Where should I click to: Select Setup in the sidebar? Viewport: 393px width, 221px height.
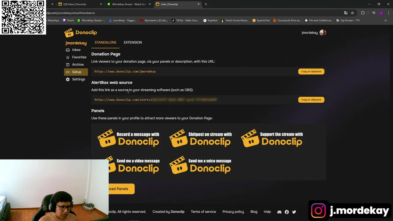click(76, 72)
